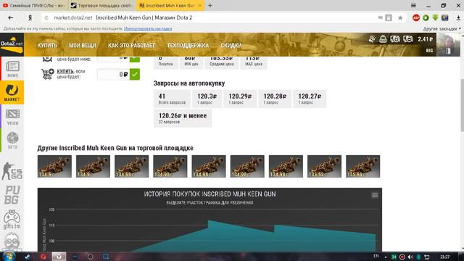Confirm auto-buy with green checkmark button

pyautogui.click(x=135, y=74)
